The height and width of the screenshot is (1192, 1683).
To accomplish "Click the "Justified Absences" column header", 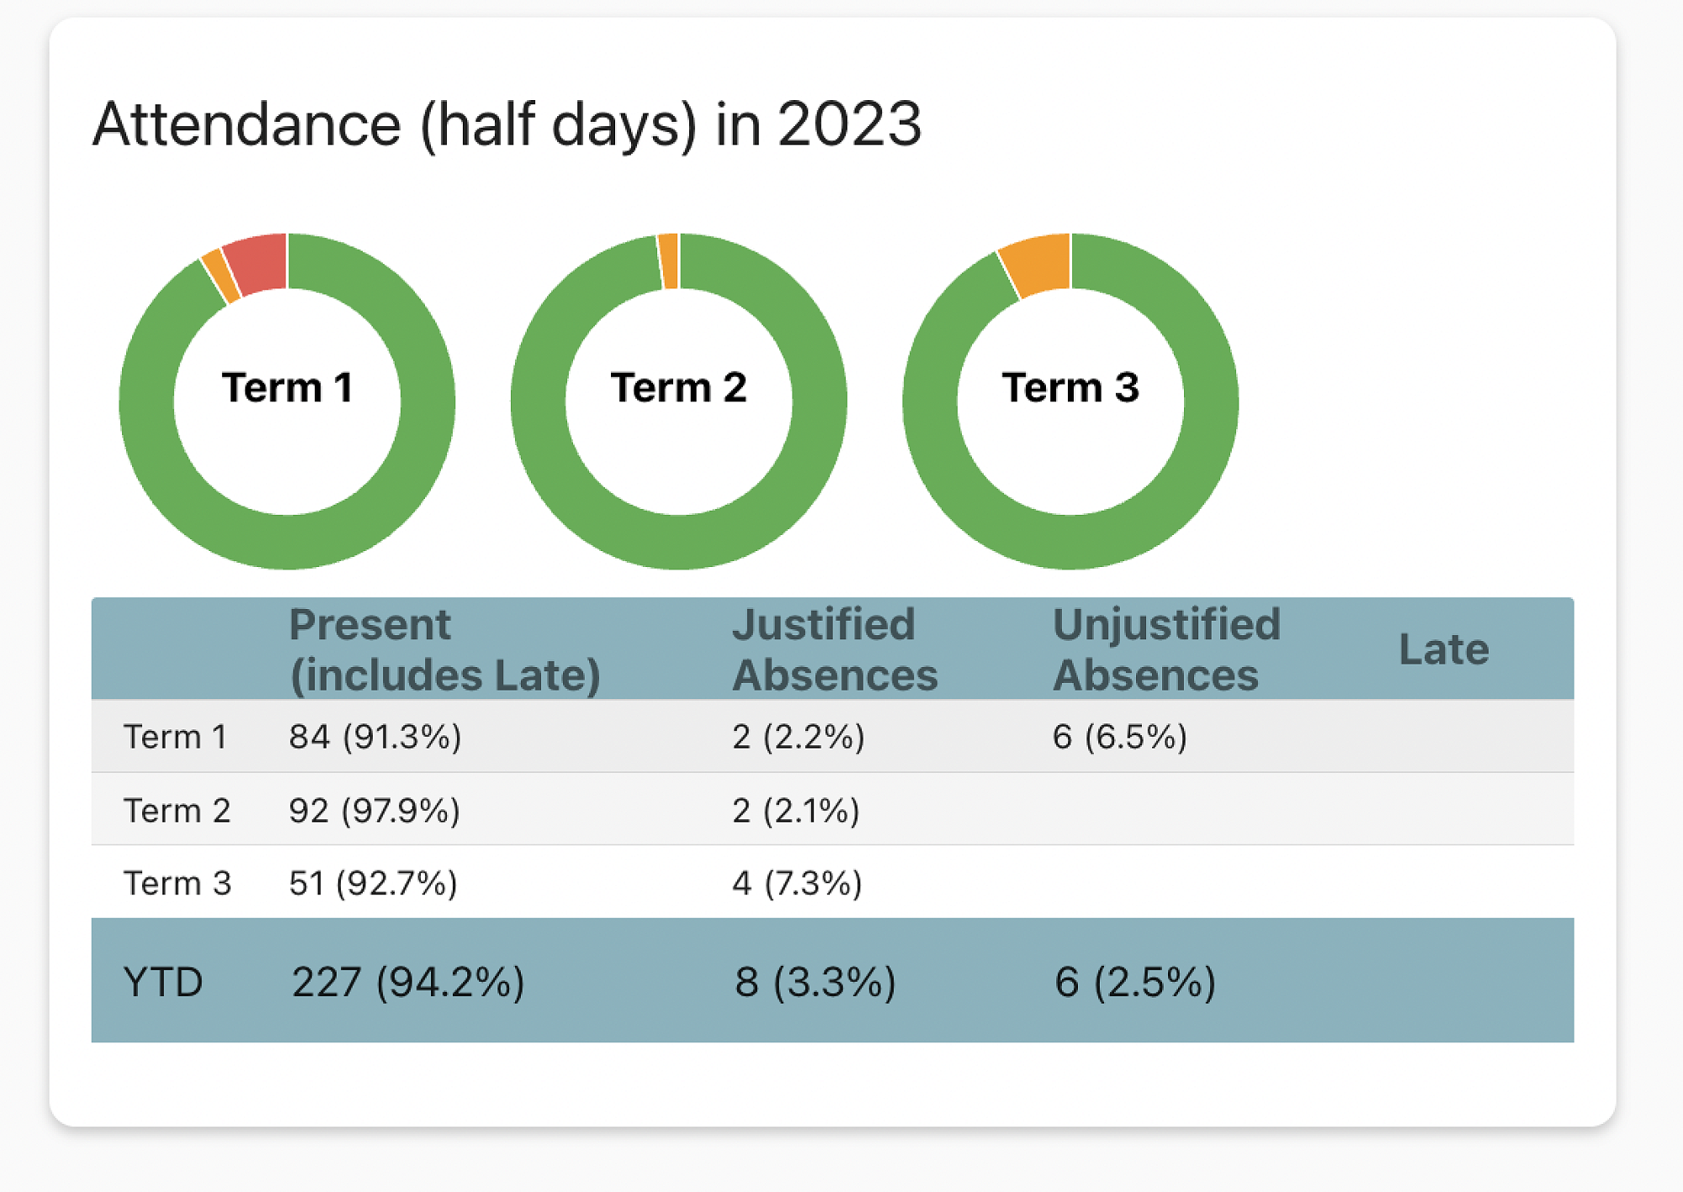I will 834,649.
